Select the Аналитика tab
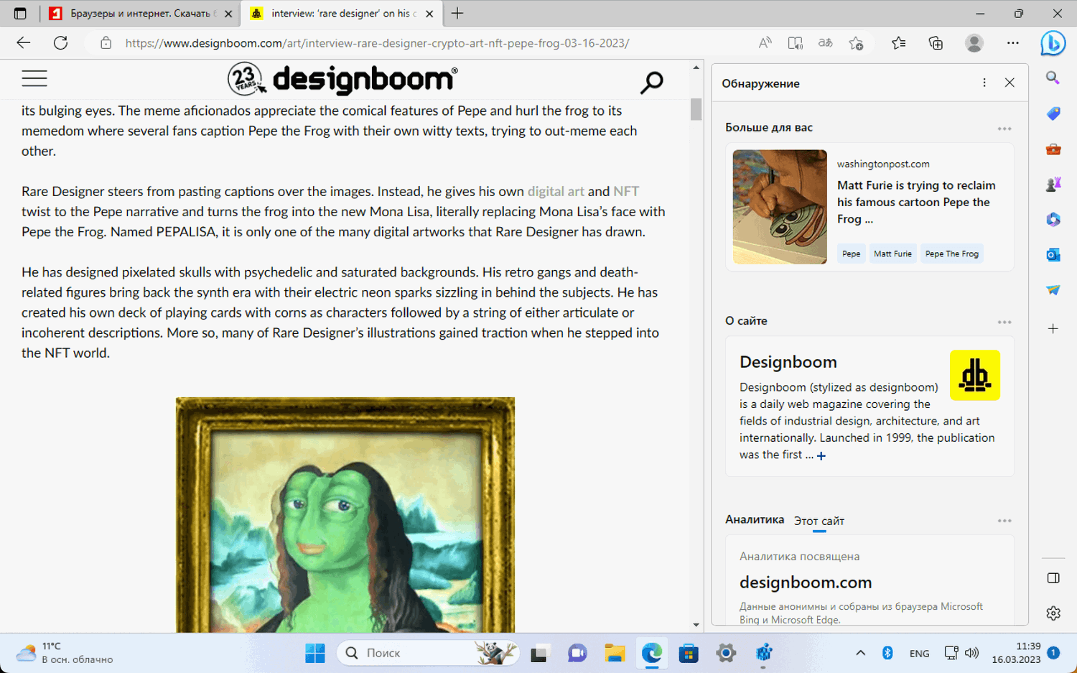Viewport: 1077px width, 673px height. [755, 519]
